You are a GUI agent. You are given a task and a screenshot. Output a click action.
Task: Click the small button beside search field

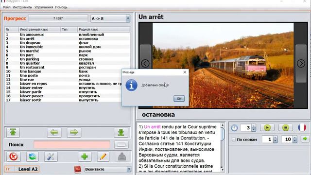click(x=121, y=145)
